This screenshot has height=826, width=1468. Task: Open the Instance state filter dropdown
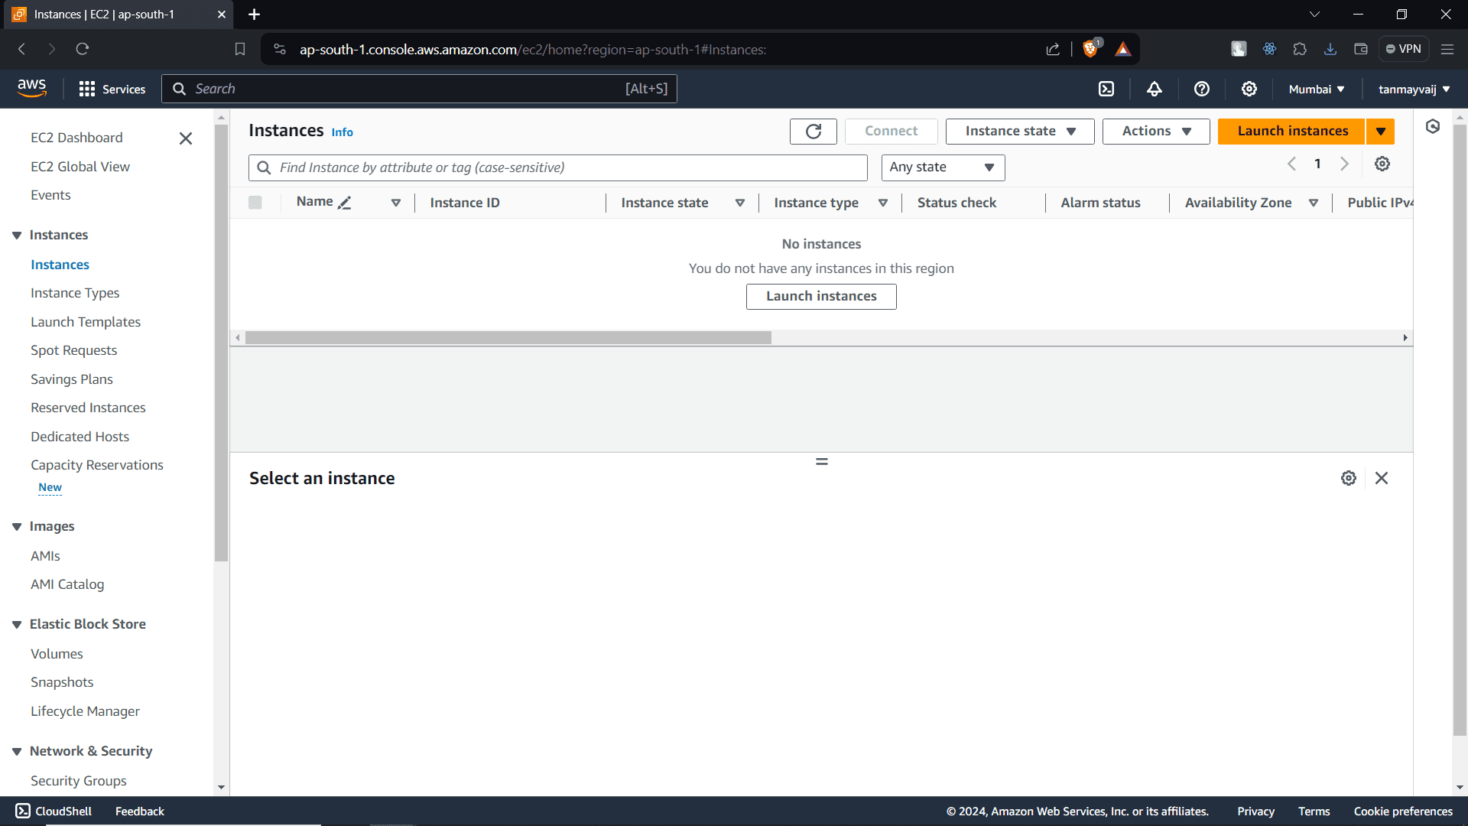[1019, 131]
